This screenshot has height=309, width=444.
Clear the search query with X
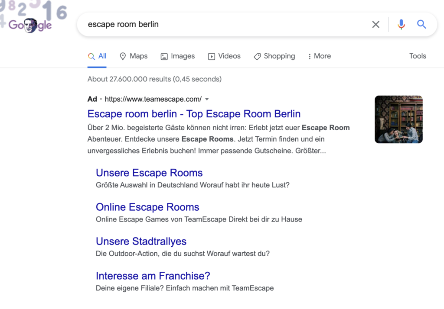(x=376, y=25)
